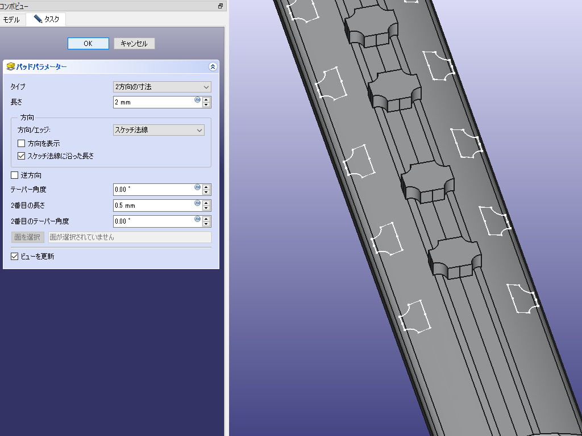582x436 pixels.
Task: Click into the 長さ input field
Action: coord(152,103)
